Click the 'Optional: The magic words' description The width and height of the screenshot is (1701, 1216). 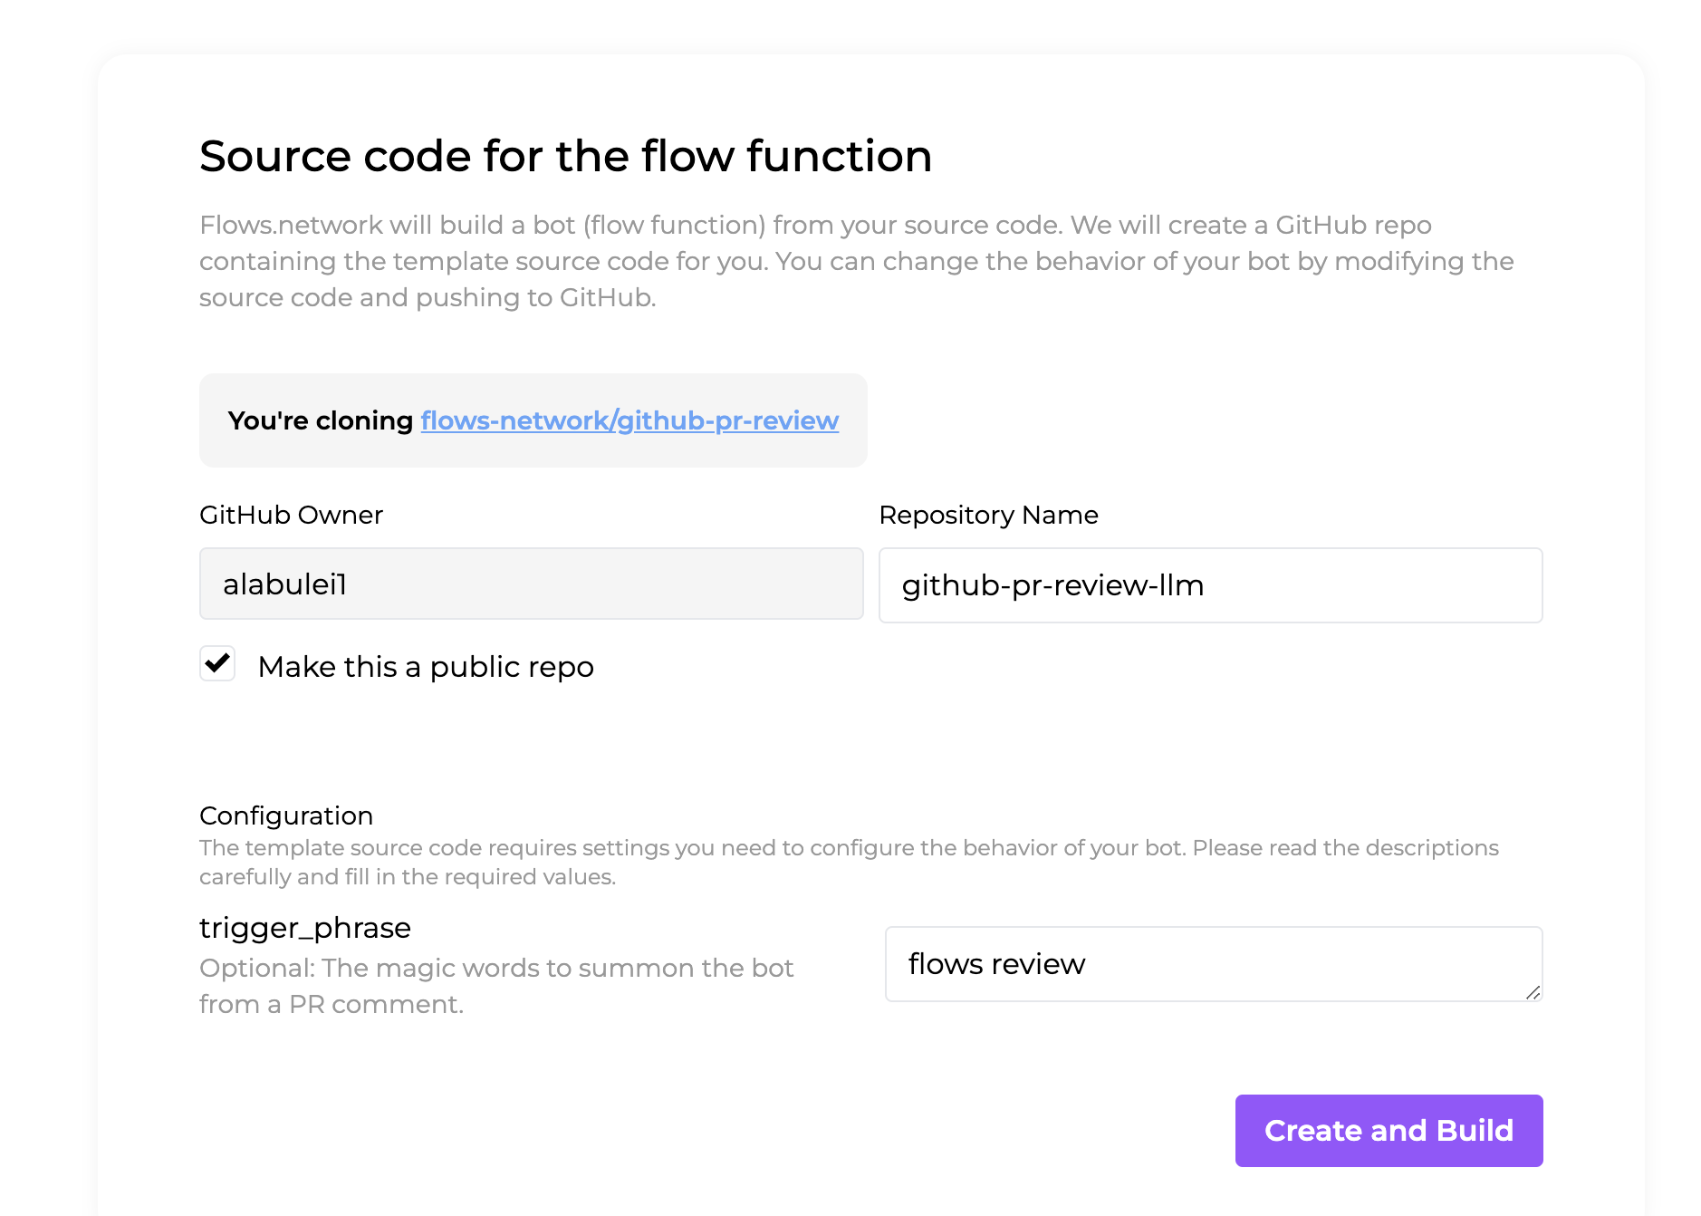[x=496, y=986]
